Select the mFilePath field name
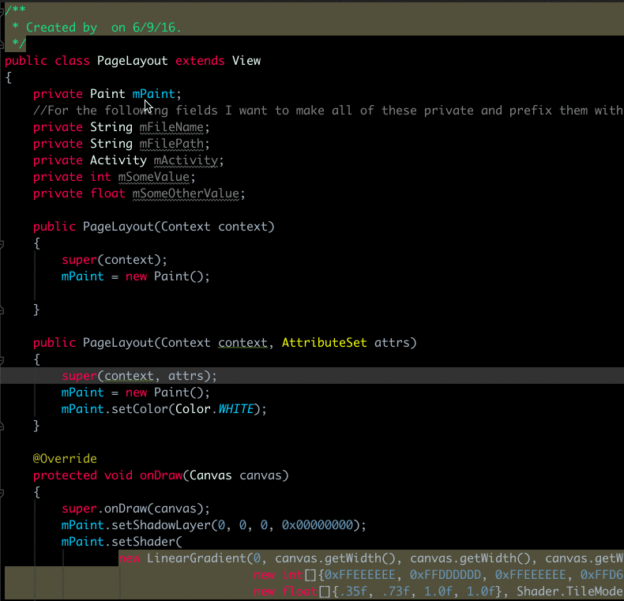This screenshot has width=624, height=601. [171, 144]
